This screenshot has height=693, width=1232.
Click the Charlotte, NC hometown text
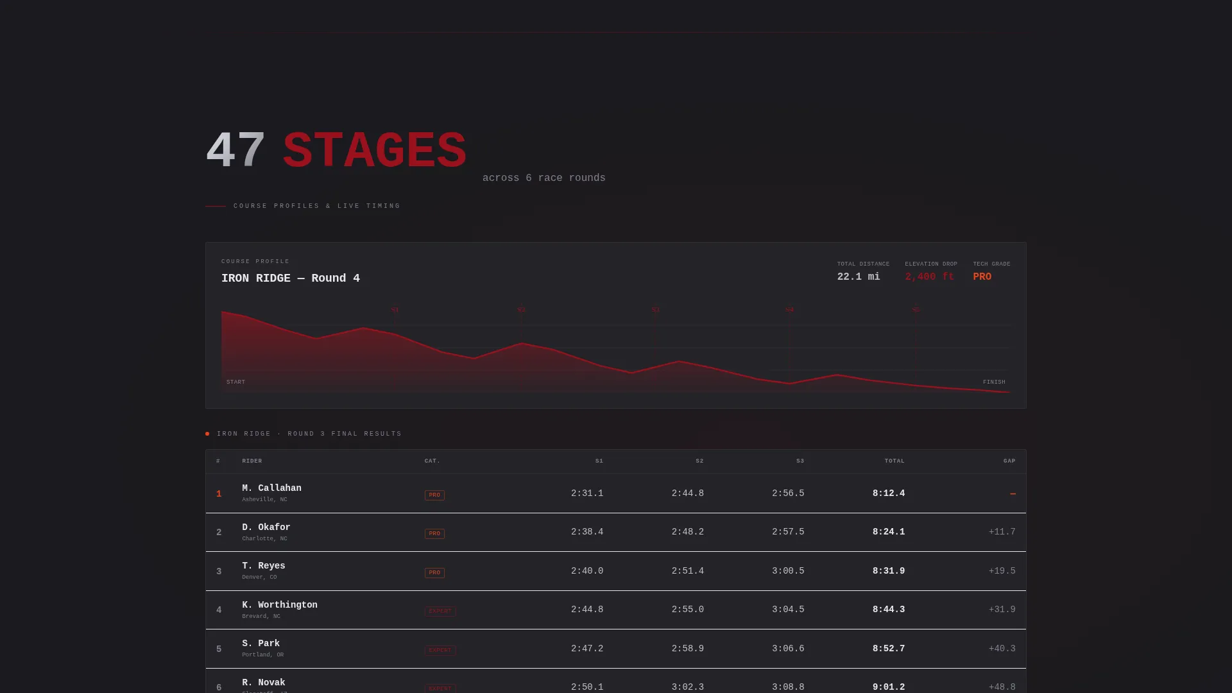(x=264, y=539)
